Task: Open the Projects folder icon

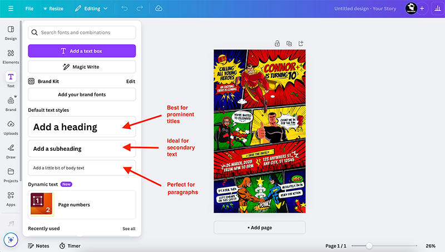Action: (x=11, y=175)
